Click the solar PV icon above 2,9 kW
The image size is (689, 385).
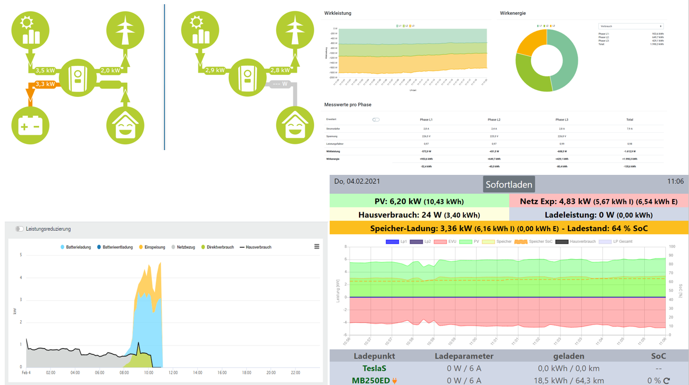200,30
